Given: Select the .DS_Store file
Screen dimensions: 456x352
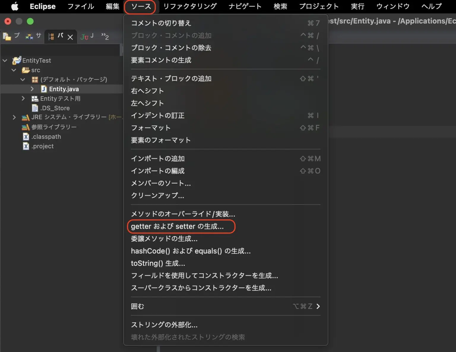Looking at the screenshot, I should click(55, 108).
